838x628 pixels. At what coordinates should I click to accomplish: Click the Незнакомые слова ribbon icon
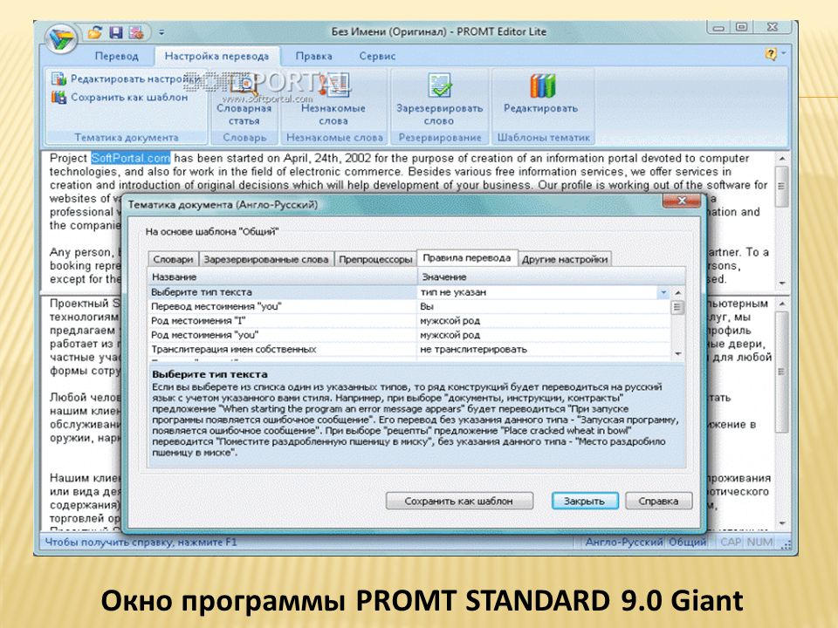point(333,99)
